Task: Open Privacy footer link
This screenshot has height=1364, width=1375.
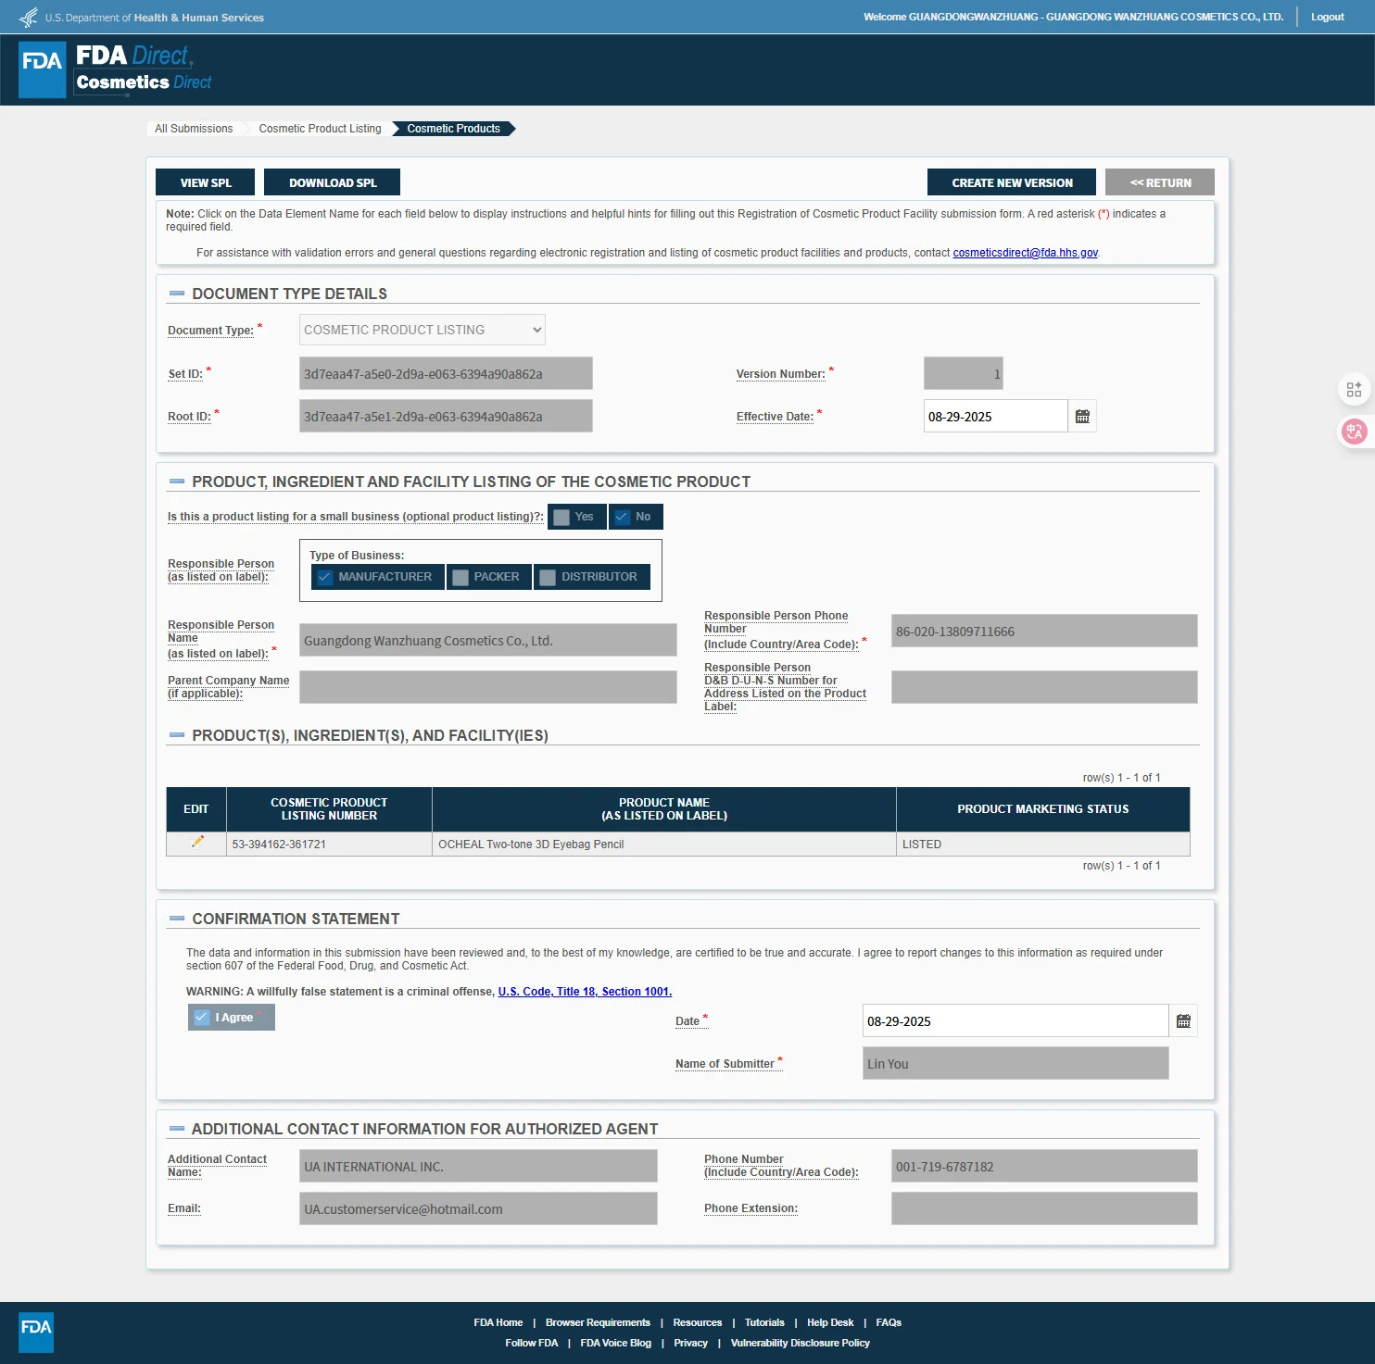Action: pos(690,1343)
